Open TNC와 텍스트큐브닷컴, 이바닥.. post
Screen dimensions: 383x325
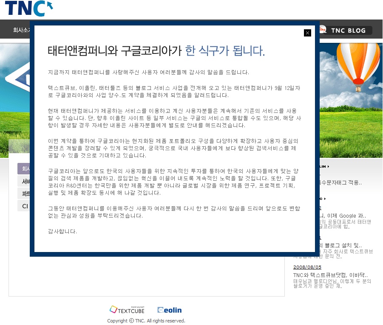[330, 275]
